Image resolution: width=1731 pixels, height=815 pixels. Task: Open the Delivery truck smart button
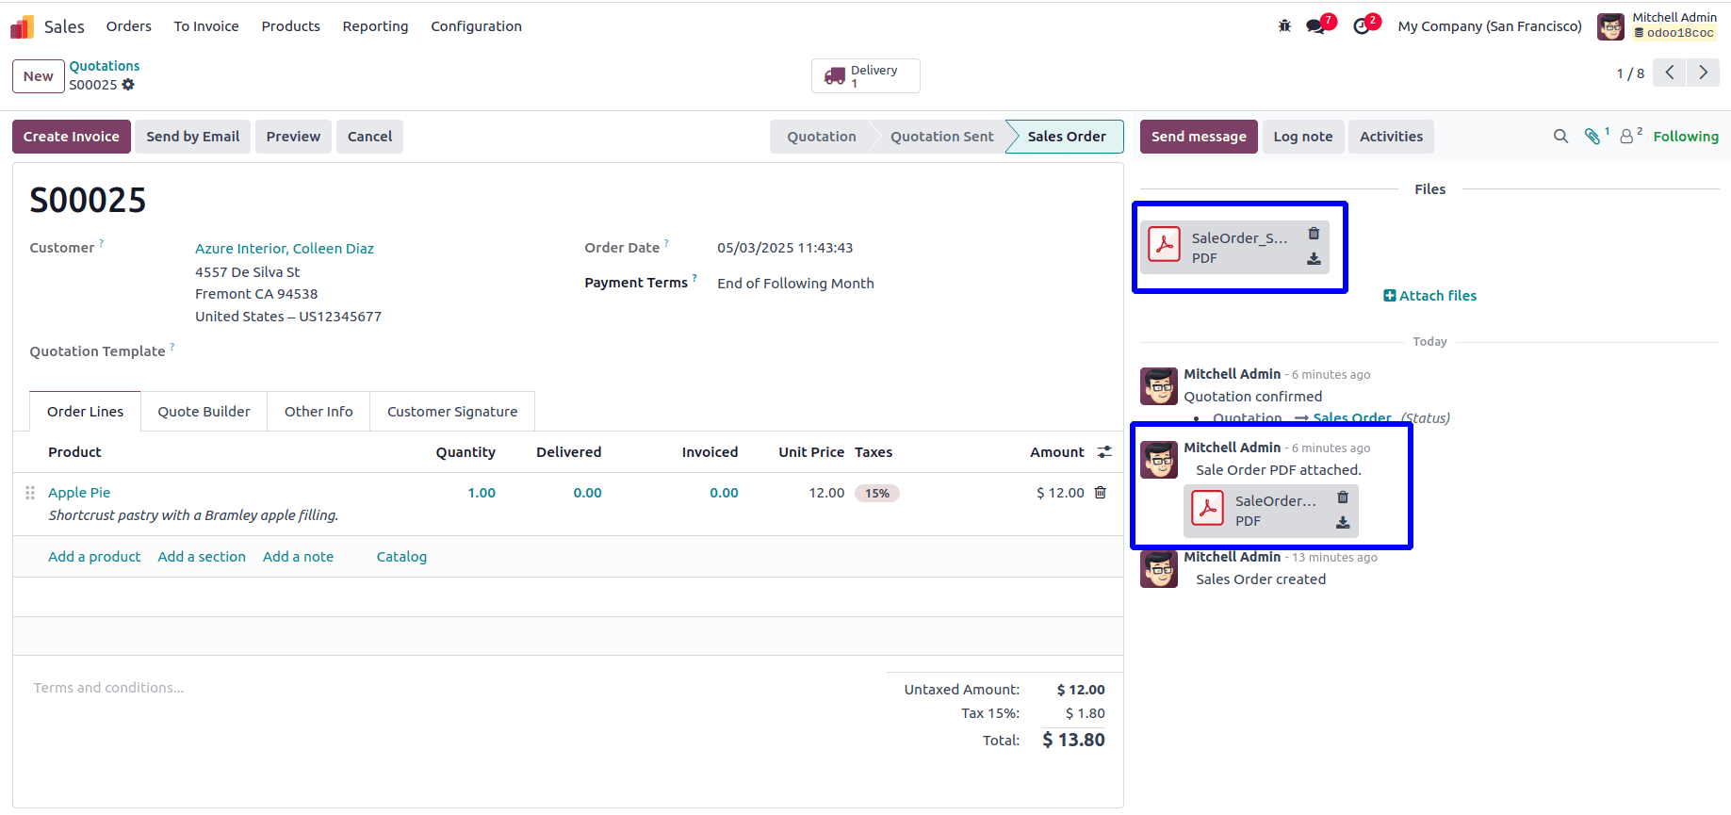click(866, 76)
